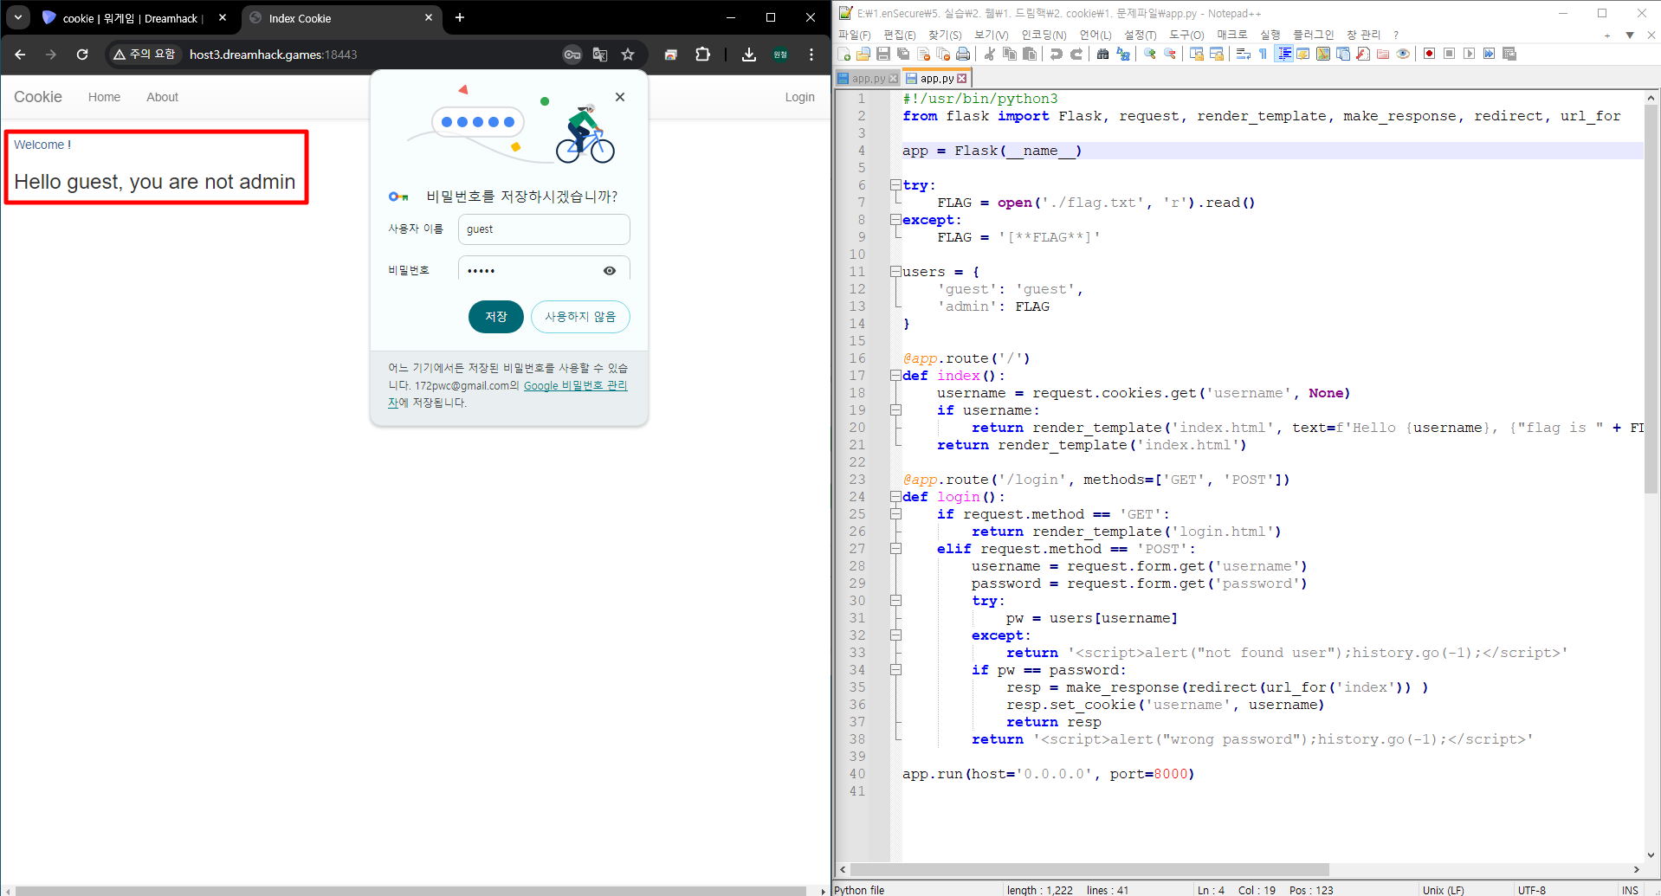Screen dimensions: 1661x896
Task: Zoom in on the Notepad++ editor
Action: coord(1150,54)
